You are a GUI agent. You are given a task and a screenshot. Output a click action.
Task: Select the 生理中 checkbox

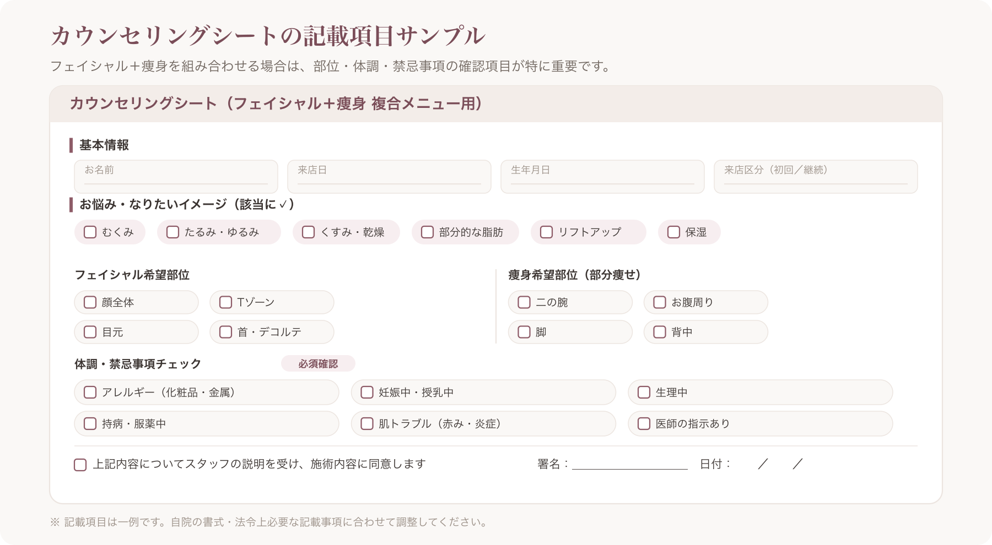[644, 392]
